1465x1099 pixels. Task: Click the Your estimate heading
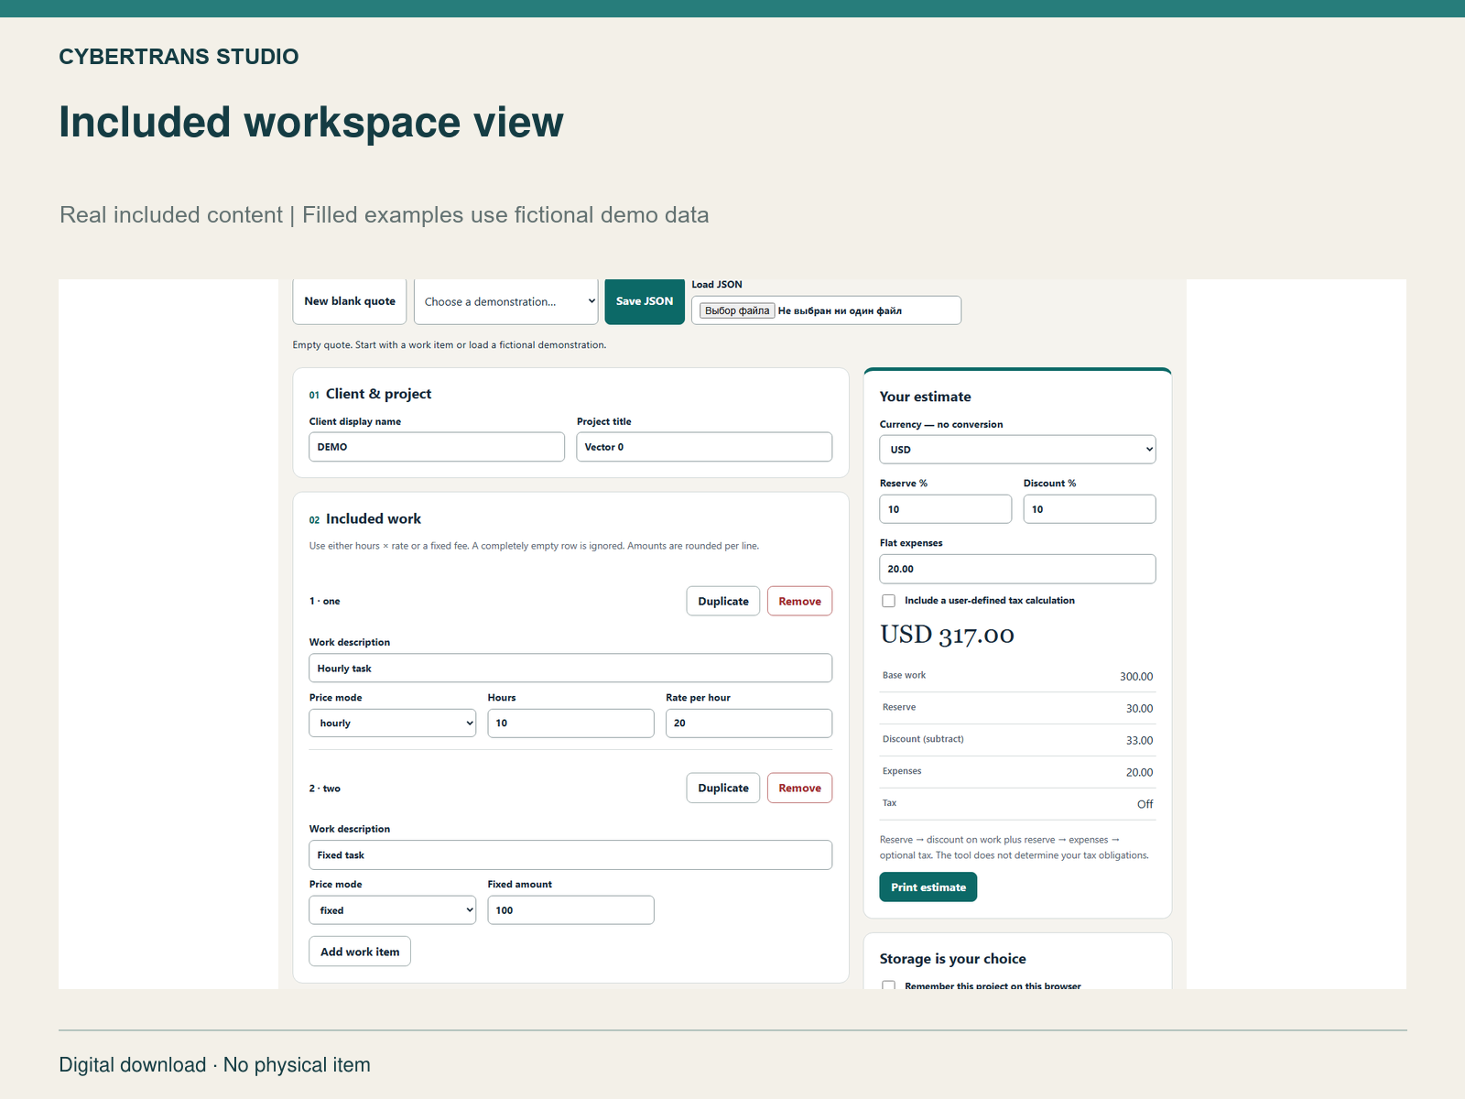pyautogui.click(x=925, y=397)
